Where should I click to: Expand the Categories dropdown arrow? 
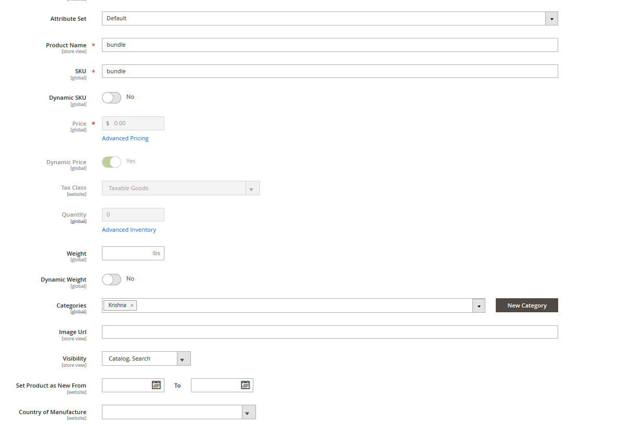coord(479,306)
